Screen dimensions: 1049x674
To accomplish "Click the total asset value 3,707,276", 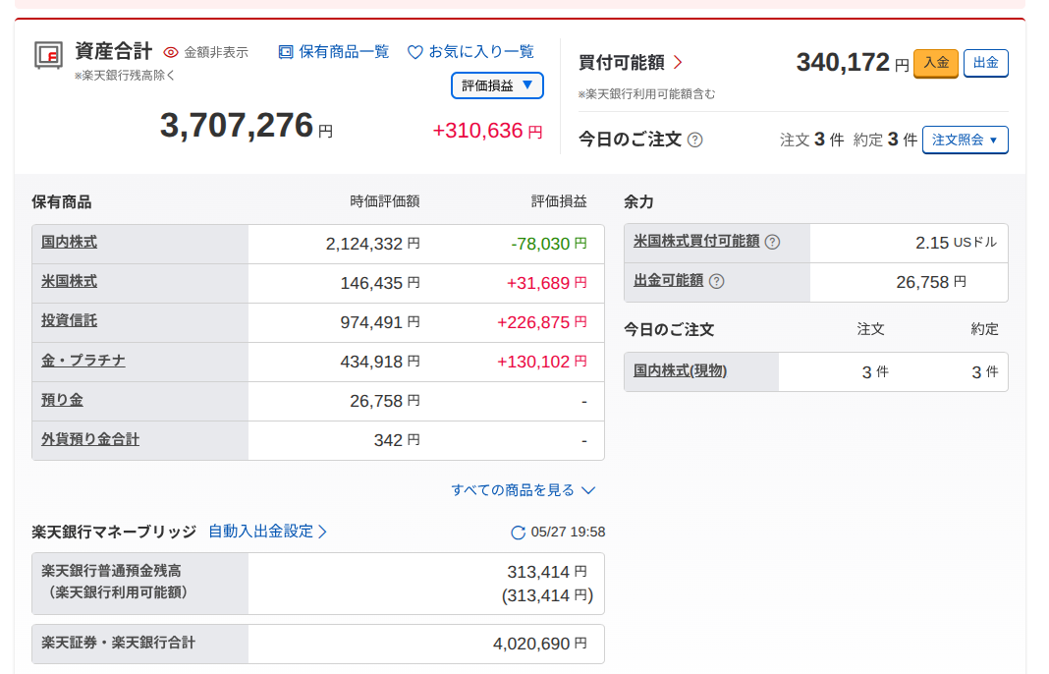I will pyautogui.click(x=237, y=125).
